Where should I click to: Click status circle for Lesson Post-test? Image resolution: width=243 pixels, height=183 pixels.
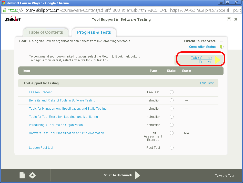pos(171,148)
